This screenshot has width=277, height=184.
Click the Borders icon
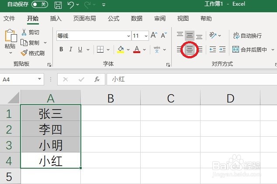[x=100, y=49]
